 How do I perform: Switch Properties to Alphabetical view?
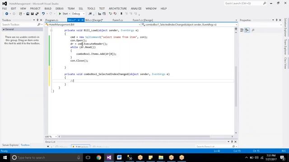click(x=247, y=30)
